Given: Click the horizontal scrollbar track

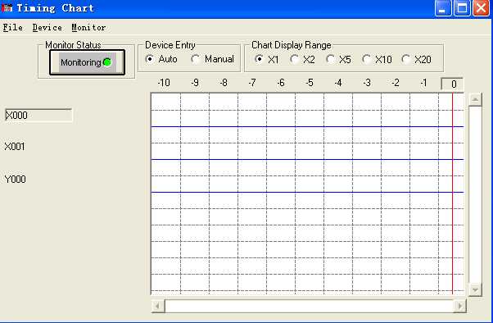Looking at the screenshot, I should [x=309, y=306].
